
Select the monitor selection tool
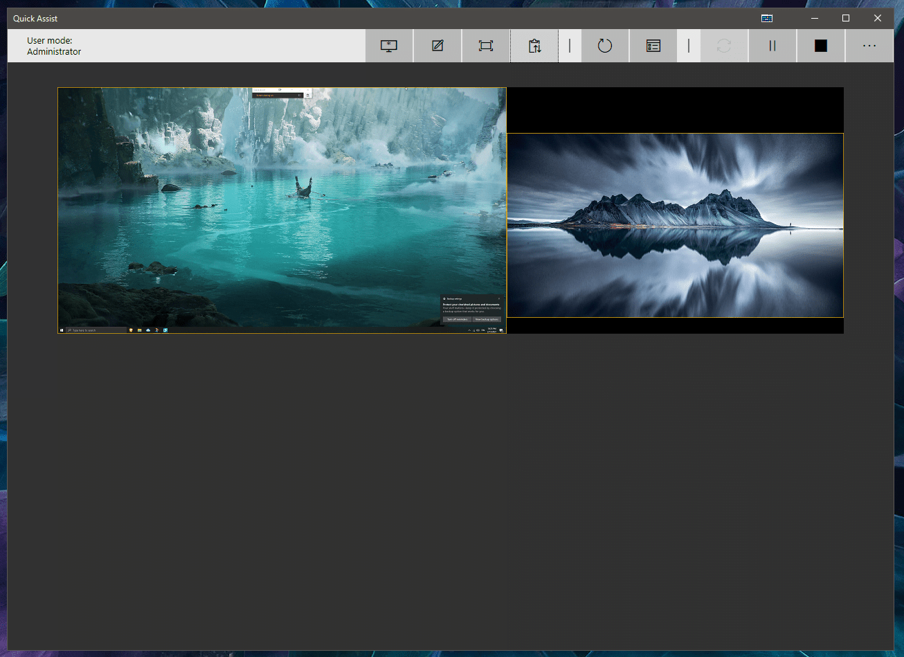click(388, 46)
